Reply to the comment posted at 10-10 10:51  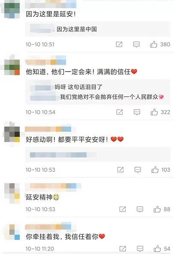click(x=136, y=44)
